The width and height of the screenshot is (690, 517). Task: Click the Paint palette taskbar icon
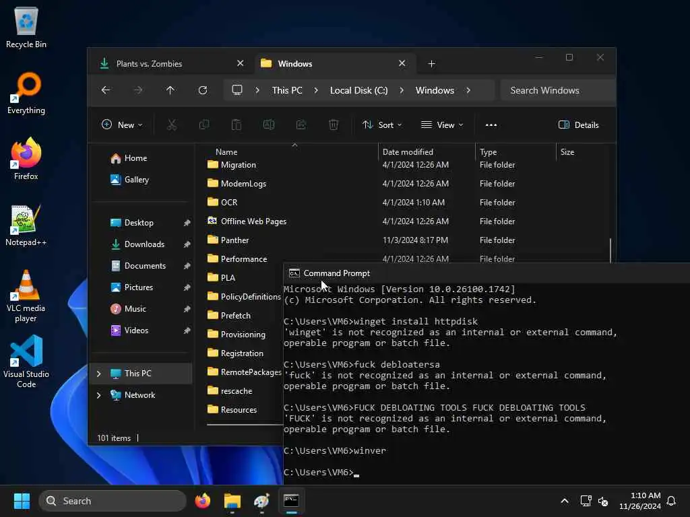(262, 501)
